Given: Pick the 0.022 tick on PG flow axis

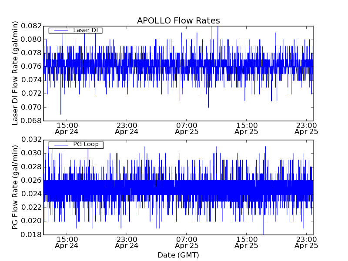Looking at the screenshot, I should point(31,207).
